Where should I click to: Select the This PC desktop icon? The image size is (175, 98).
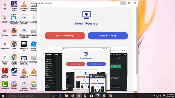[x=5, y=19]
